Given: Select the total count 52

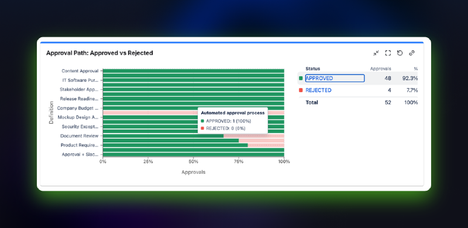Looking at the screenshot, I should (x=388, y=103).
